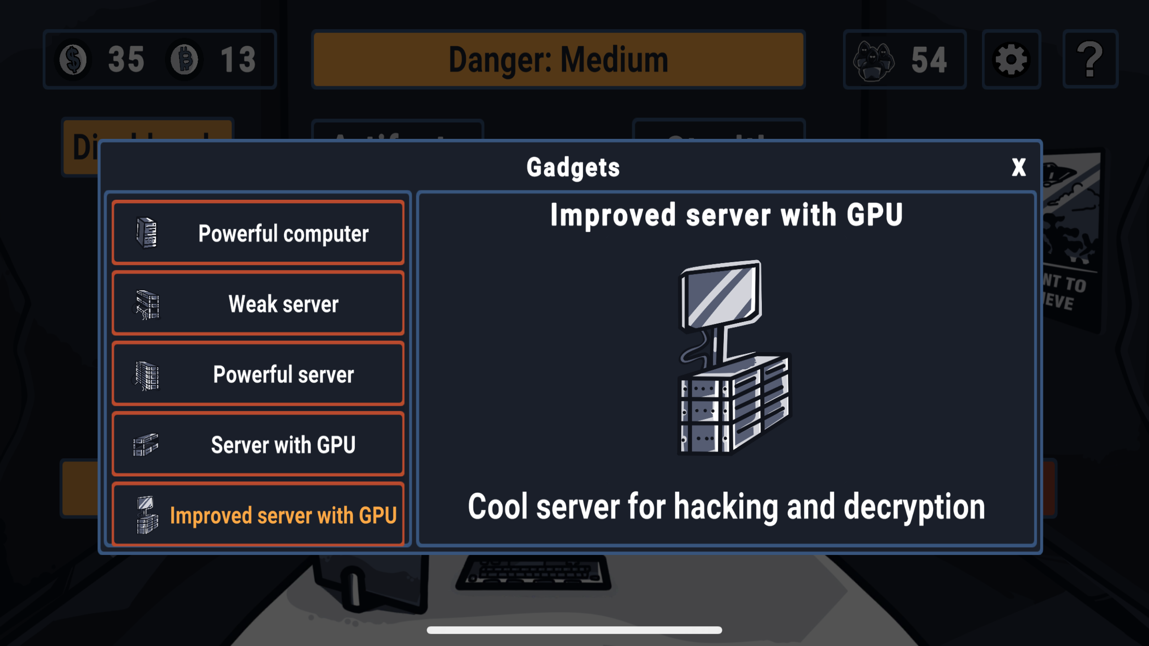Tap the bitcoin coin icon
Image resolution: width=1149 pixels, height=646 pixels.
(x=184, y=59)
